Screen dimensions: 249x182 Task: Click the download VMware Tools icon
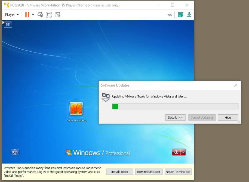click(189, 15)
